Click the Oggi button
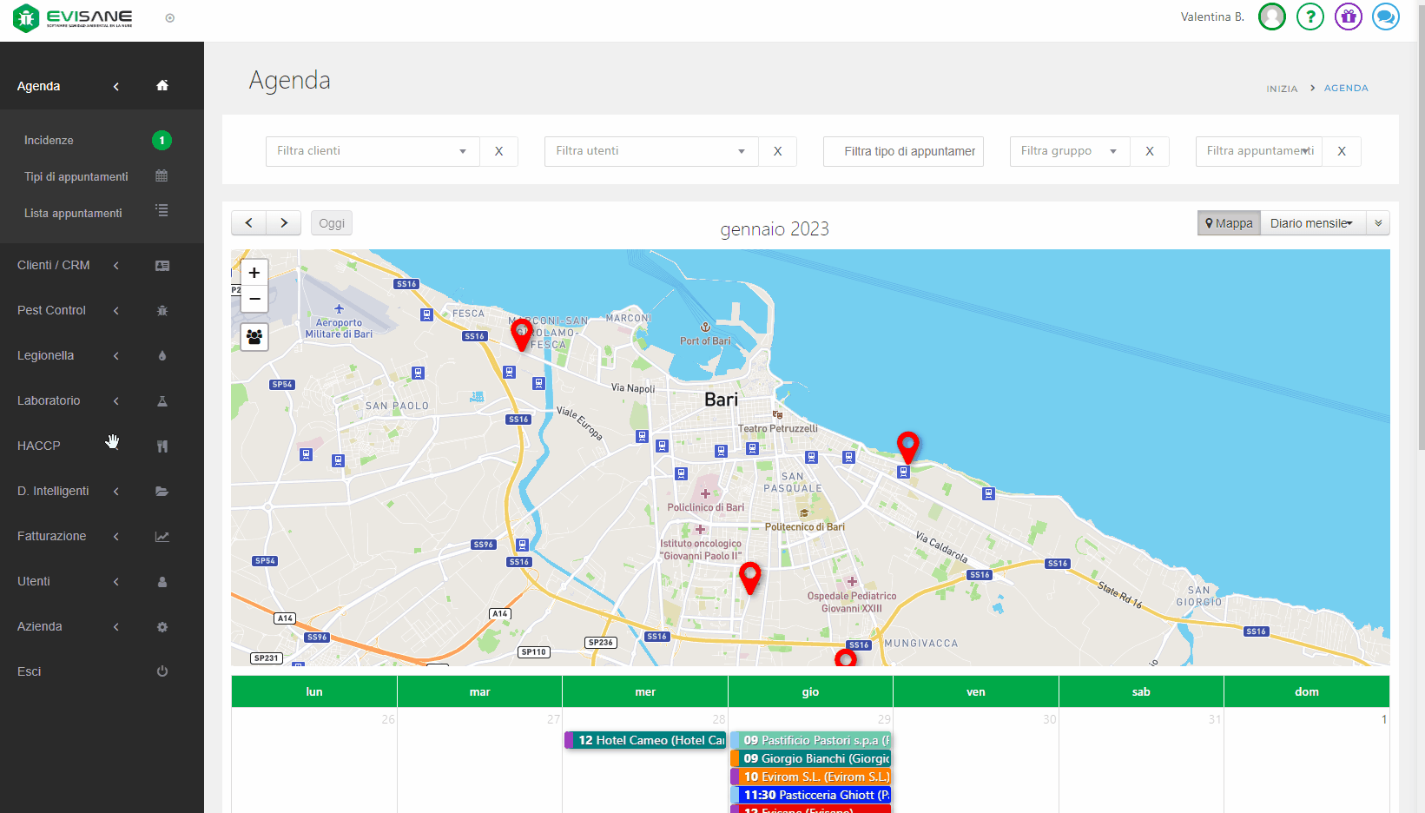 pos(332,223)
